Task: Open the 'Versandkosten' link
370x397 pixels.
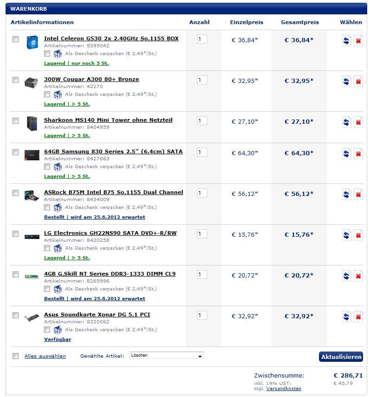Action: point(283,389)
